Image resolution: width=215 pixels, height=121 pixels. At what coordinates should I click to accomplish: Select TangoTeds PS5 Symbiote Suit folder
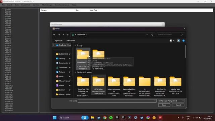coord(83,86)
